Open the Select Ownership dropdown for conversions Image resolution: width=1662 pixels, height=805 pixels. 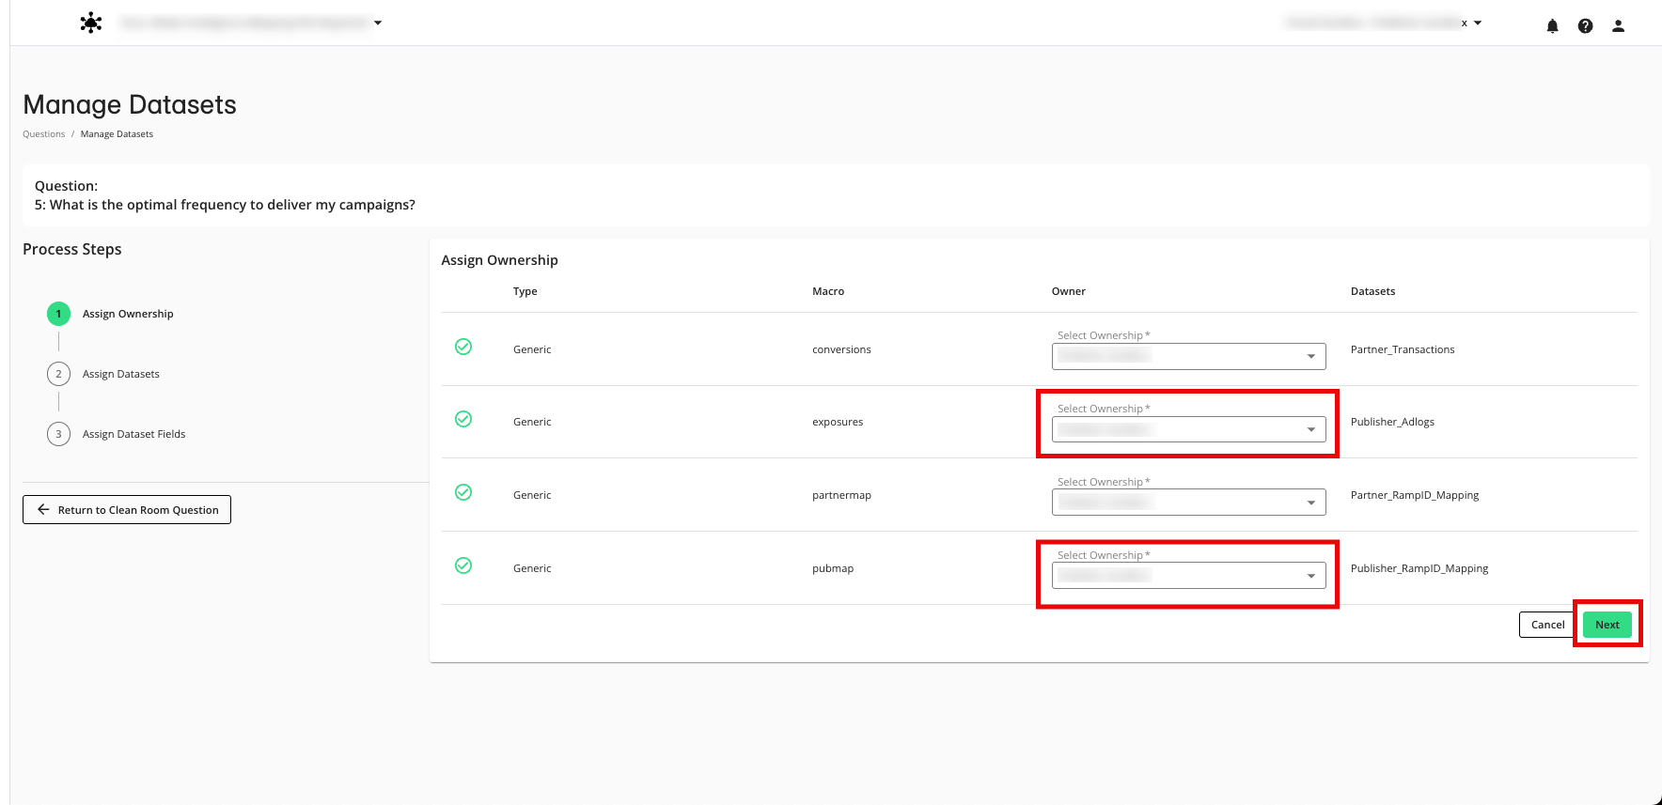[1188, 356]
